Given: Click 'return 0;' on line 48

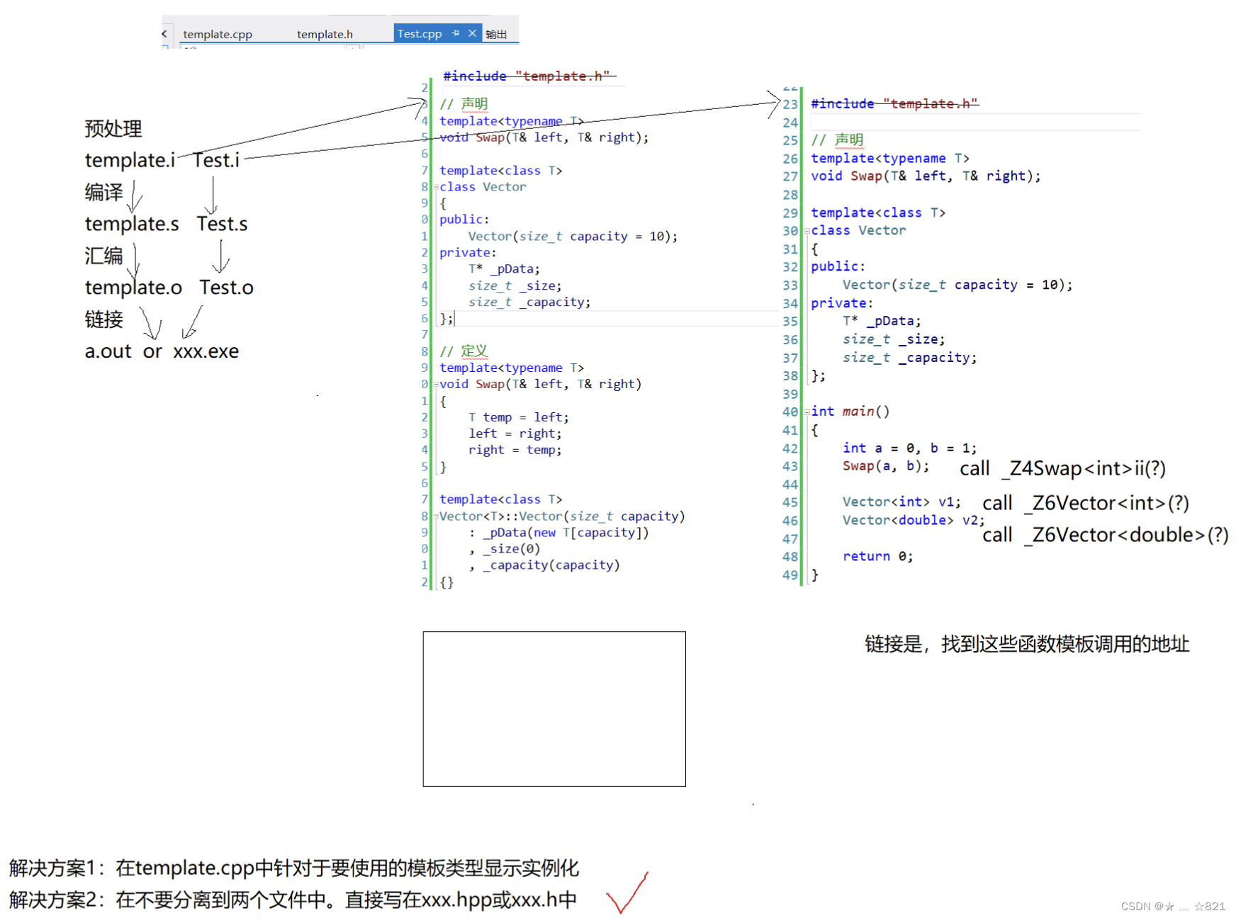Looking at the screenshot, I should [877, 557].
